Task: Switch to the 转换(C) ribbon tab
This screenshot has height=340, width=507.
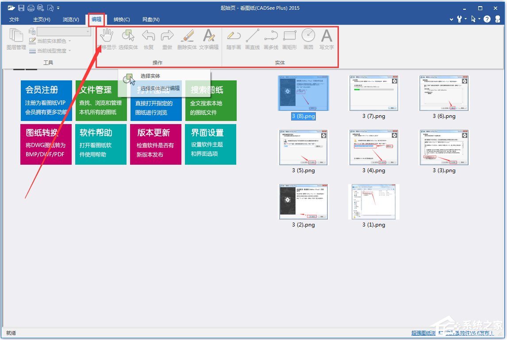Action: coord(122,19)
